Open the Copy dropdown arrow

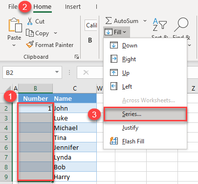(x=55, y=33)
